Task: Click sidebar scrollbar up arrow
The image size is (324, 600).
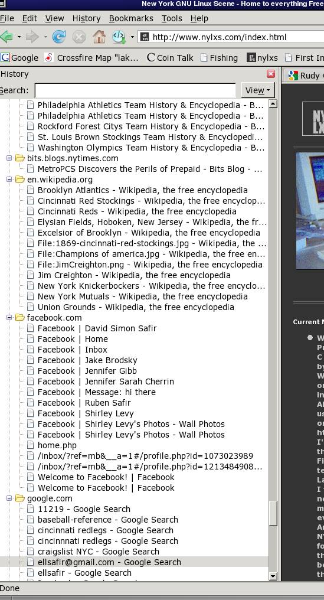Action: [273, 104]
